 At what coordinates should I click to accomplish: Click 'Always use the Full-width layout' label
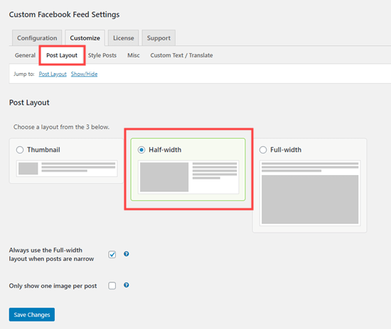pyautogui.click(x=51, y=255)
